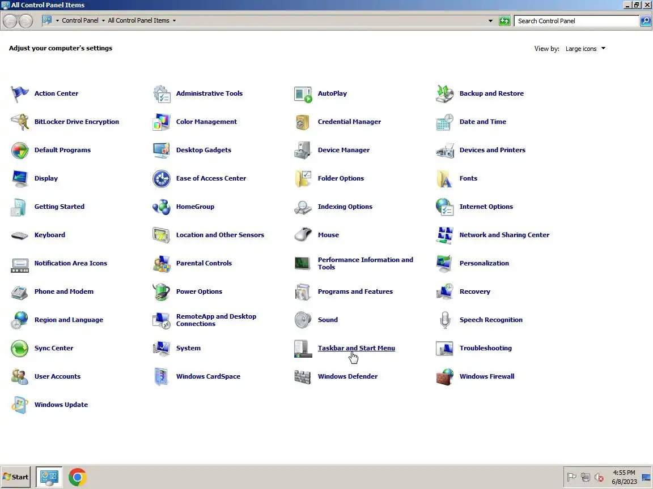Open the Action Center flag icon
The height and width of the screenshot is (489, 653).
[x=20, y=93]
